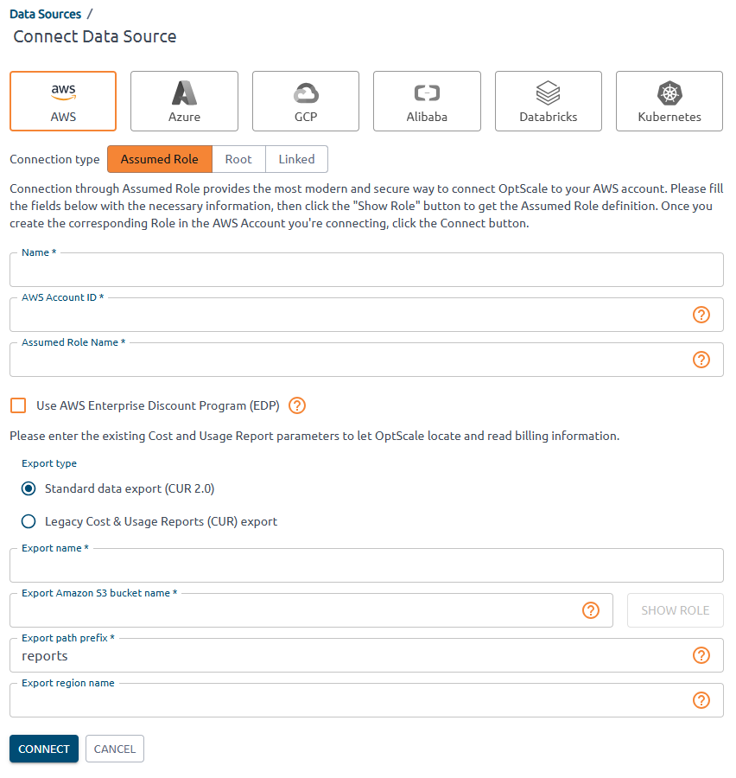Select Standard data export (CUR 2.0)
This screenshot has width=736, height=778.
(29, 488)
